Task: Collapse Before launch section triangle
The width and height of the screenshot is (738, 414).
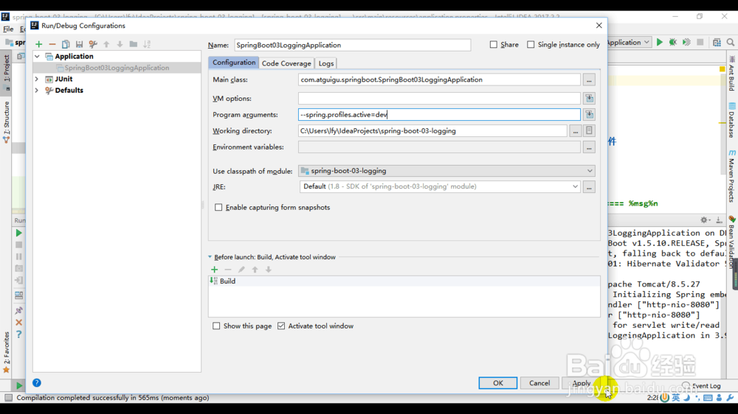Action: tap(210, 257)
